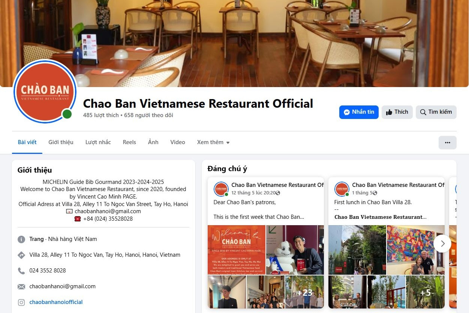This screenshot has height=313, width=469.
Task: Click the Instagram icon beside chaobanhanoiofficial
Action: coord(21,302)
